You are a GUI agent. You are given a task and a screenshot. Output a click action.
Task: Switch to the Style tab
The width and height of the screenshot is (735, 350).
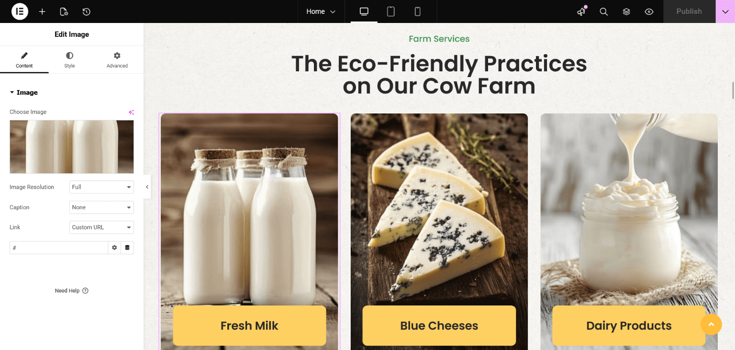70,60
